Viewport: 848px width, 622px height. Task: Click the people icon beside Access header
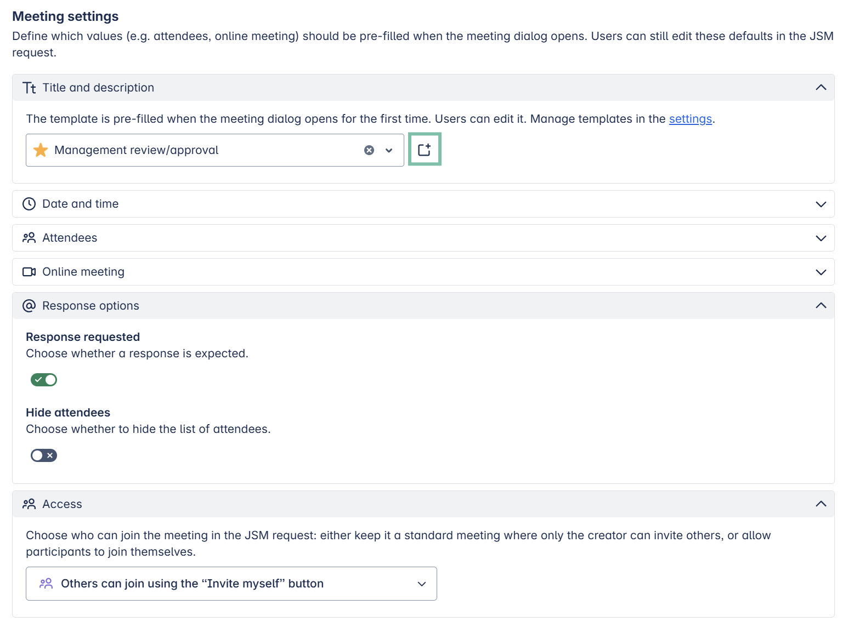pos(29,504)
